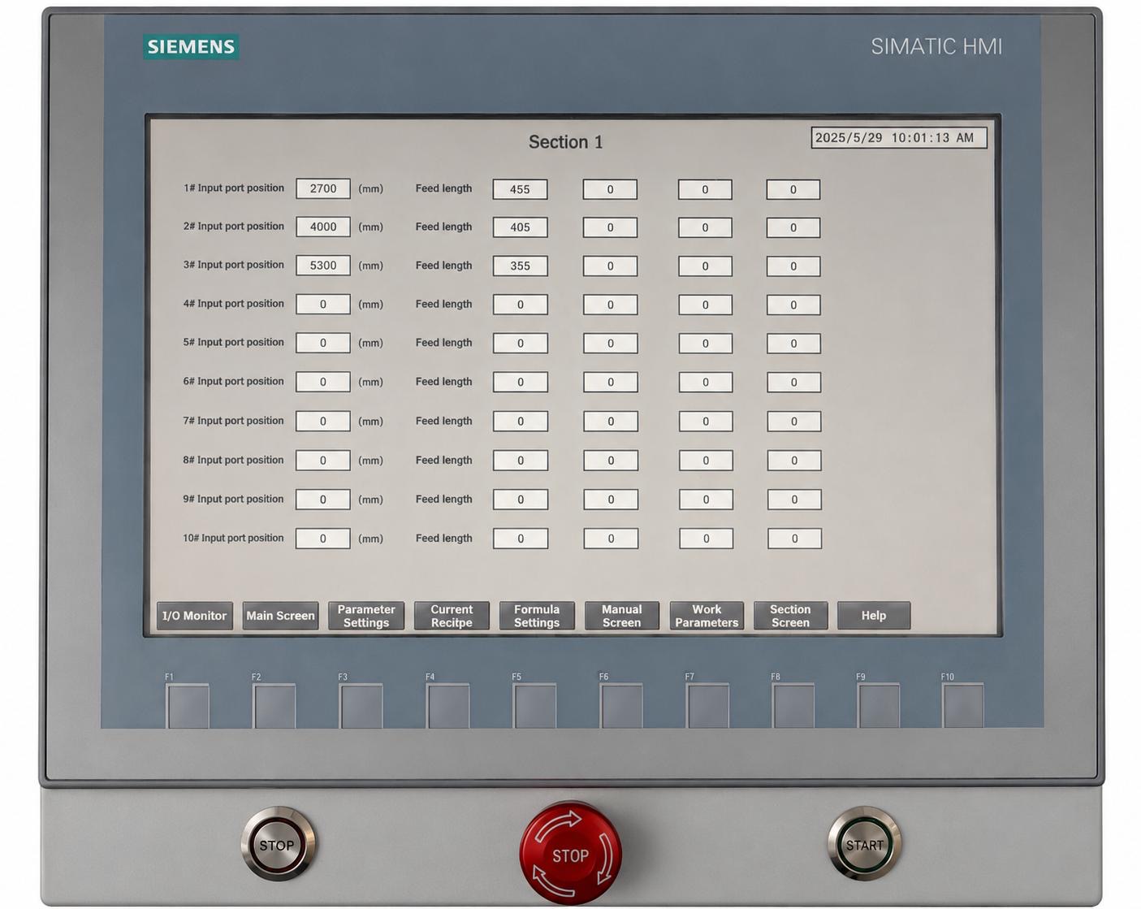The width and height of the screenshot is (1141, 909).
Task: Click the date and time display
Action: (x=899, y=138)
